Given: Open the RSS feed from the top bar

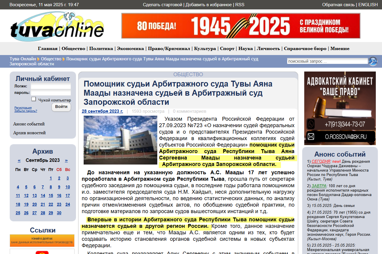Looking at the screenshot, I should pyautogui.click(x=240, y=5).
